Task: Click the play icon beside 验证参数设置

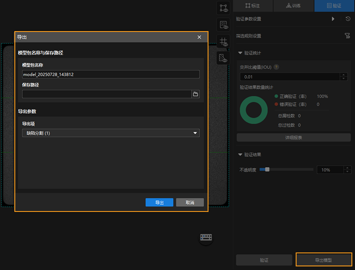Action: tap(333, 19)
